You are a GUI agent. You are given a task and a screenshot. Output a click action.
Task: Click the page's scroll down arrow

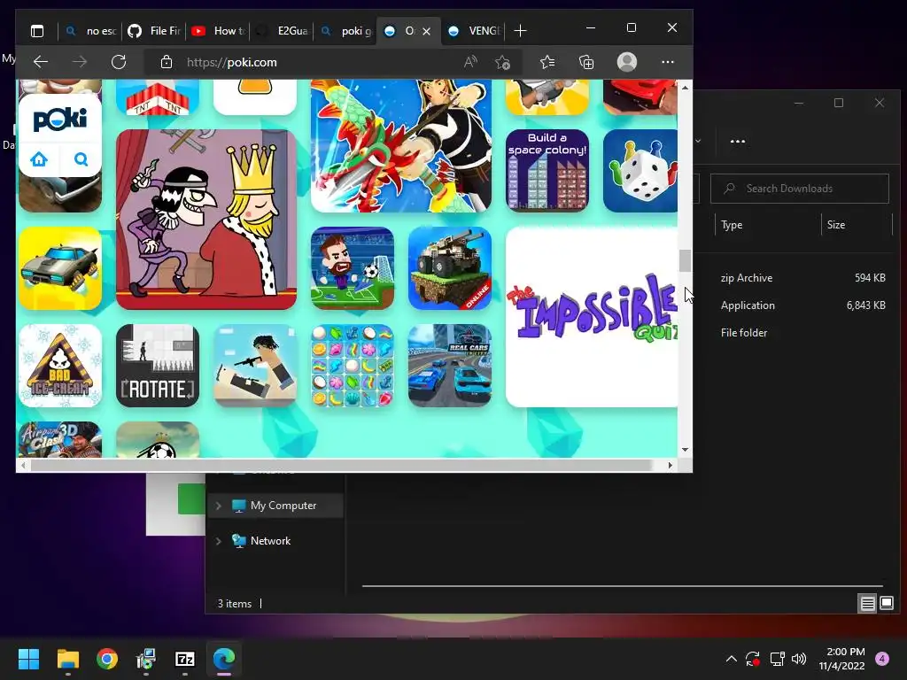coord(685,450)
